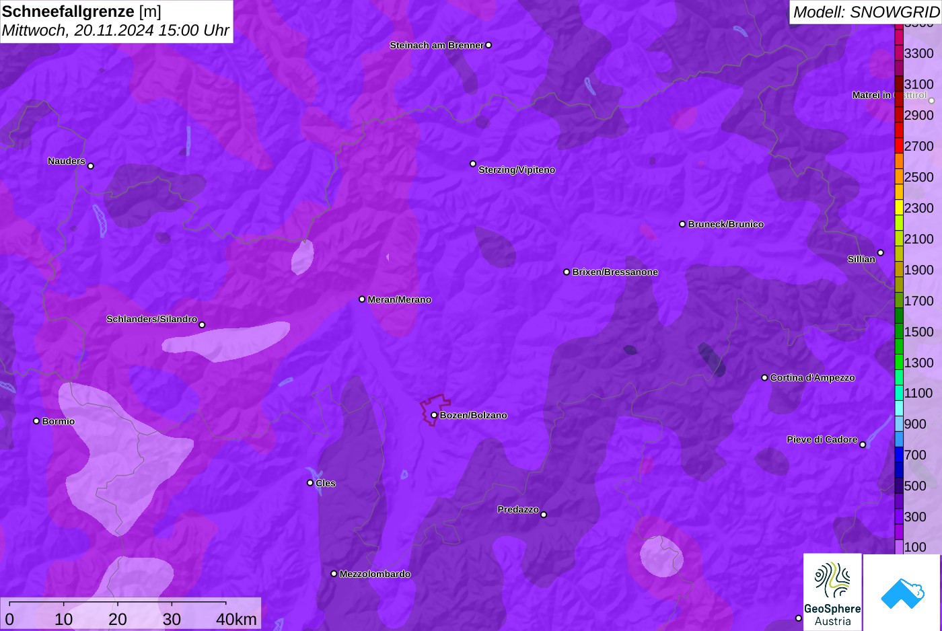Click the Sterzing/Vipiteno label
Viewport: 942px width, 631px height.
[517, 170]
